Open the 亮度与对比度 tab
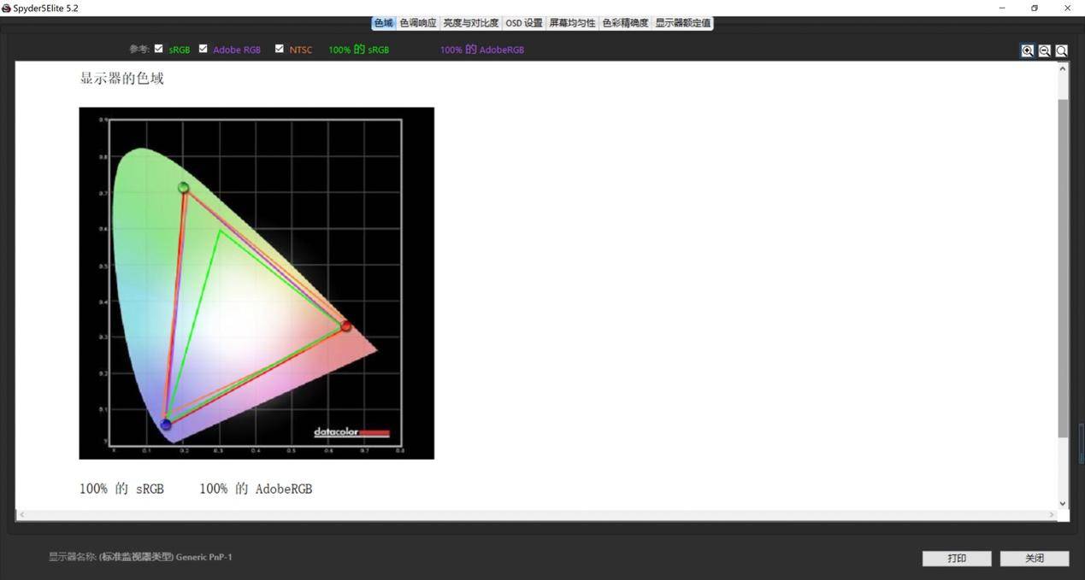 [x=470, y=23]
